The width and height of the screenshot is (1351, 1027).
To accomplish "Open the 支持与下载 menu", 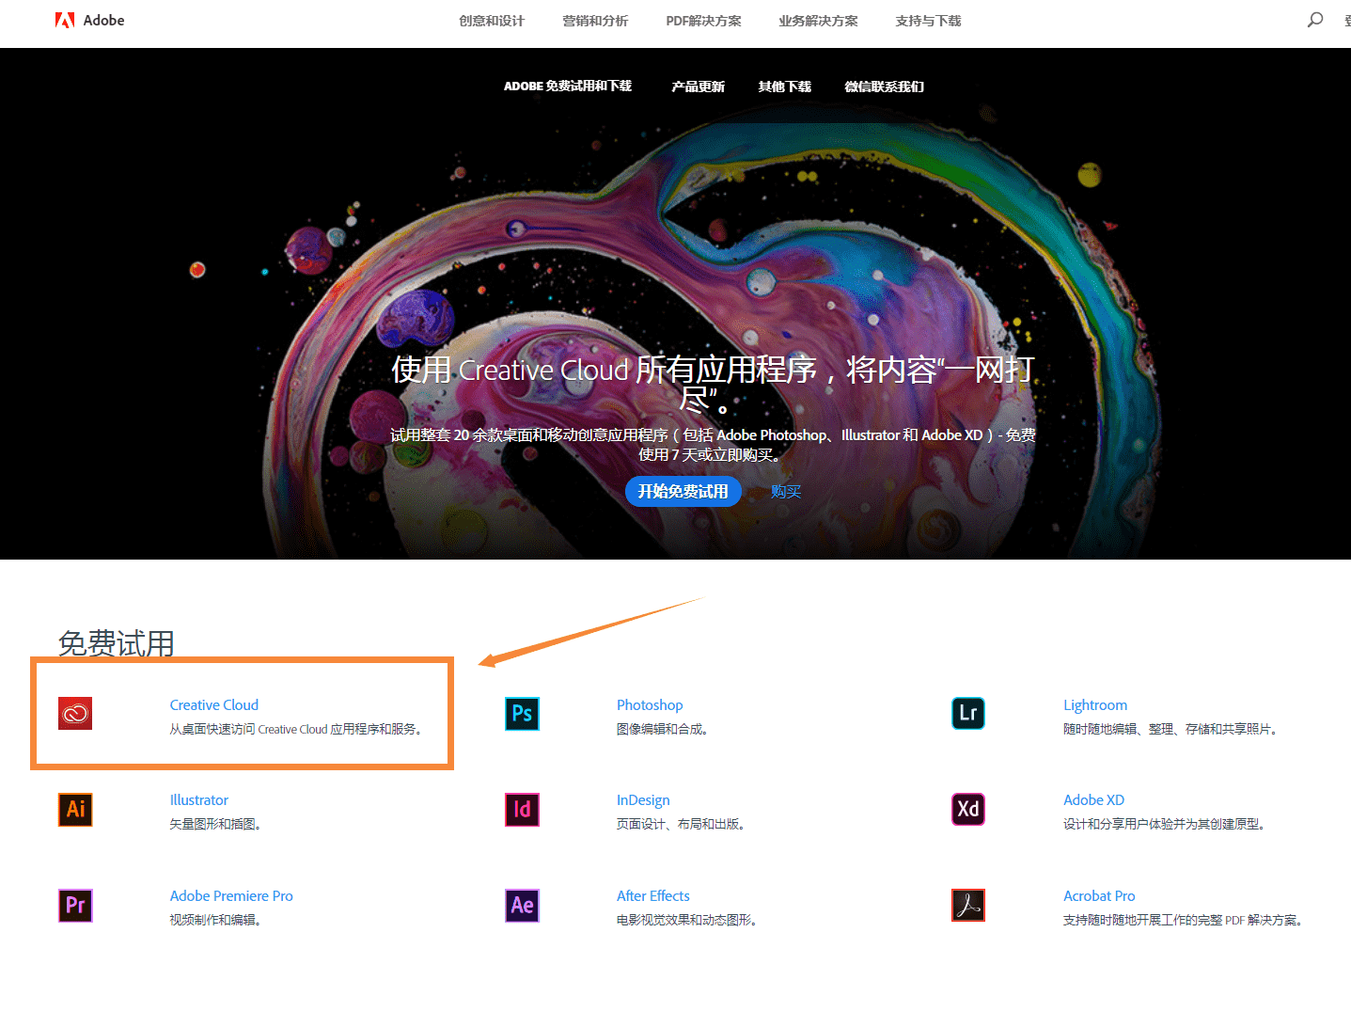I will 928,21.
